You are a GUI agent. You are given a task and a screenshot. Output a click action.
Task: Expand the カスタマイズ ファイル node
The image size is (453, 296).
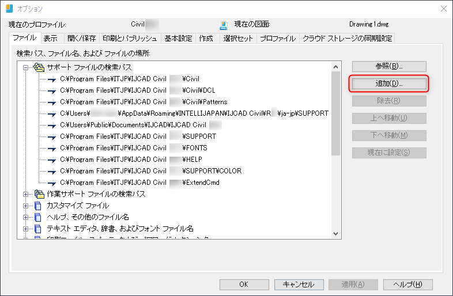point(26,206)
